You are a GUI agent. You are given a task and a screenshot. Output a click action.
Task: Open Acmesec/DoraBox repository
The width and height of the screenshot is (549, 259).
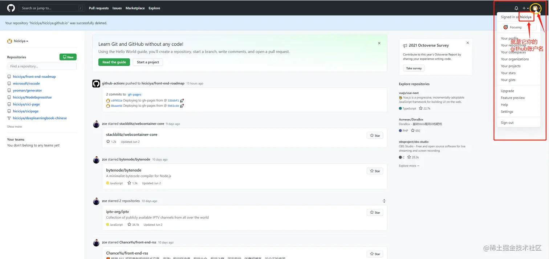click(x=411, y=119)
